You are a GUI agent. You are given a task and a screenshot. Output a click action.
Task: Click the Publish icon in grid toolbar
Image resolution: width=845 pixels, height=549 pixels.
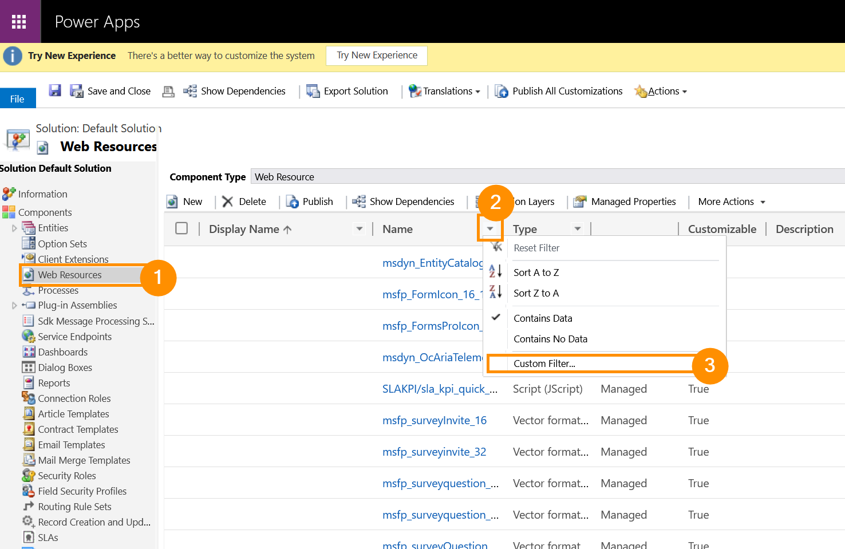pos(292,202)
